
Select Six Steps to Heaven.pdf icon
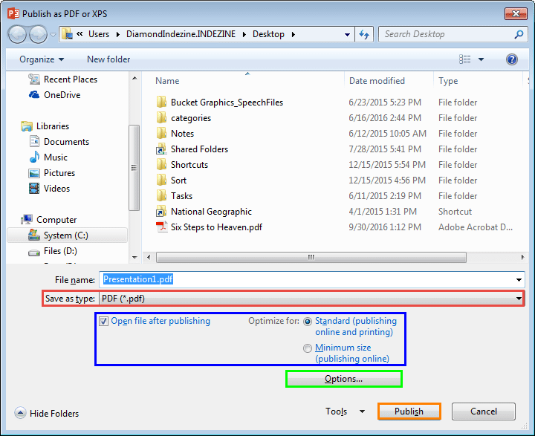(161, 227)
